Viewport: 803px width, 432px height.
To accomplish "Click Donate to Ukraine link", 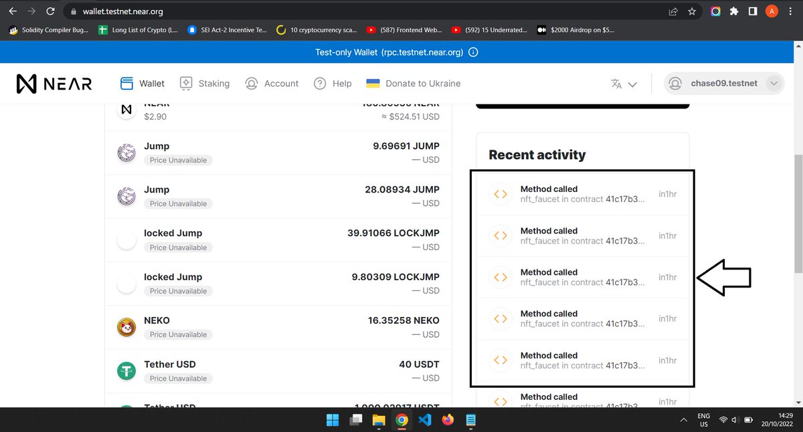I will pyautogui.click(x=413, y=83).
